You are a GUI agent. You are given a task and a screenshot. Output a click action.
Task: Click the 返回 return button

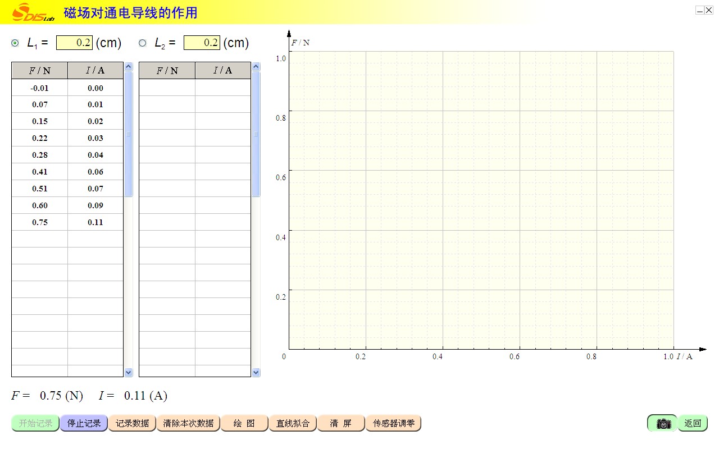coord(693,423)
